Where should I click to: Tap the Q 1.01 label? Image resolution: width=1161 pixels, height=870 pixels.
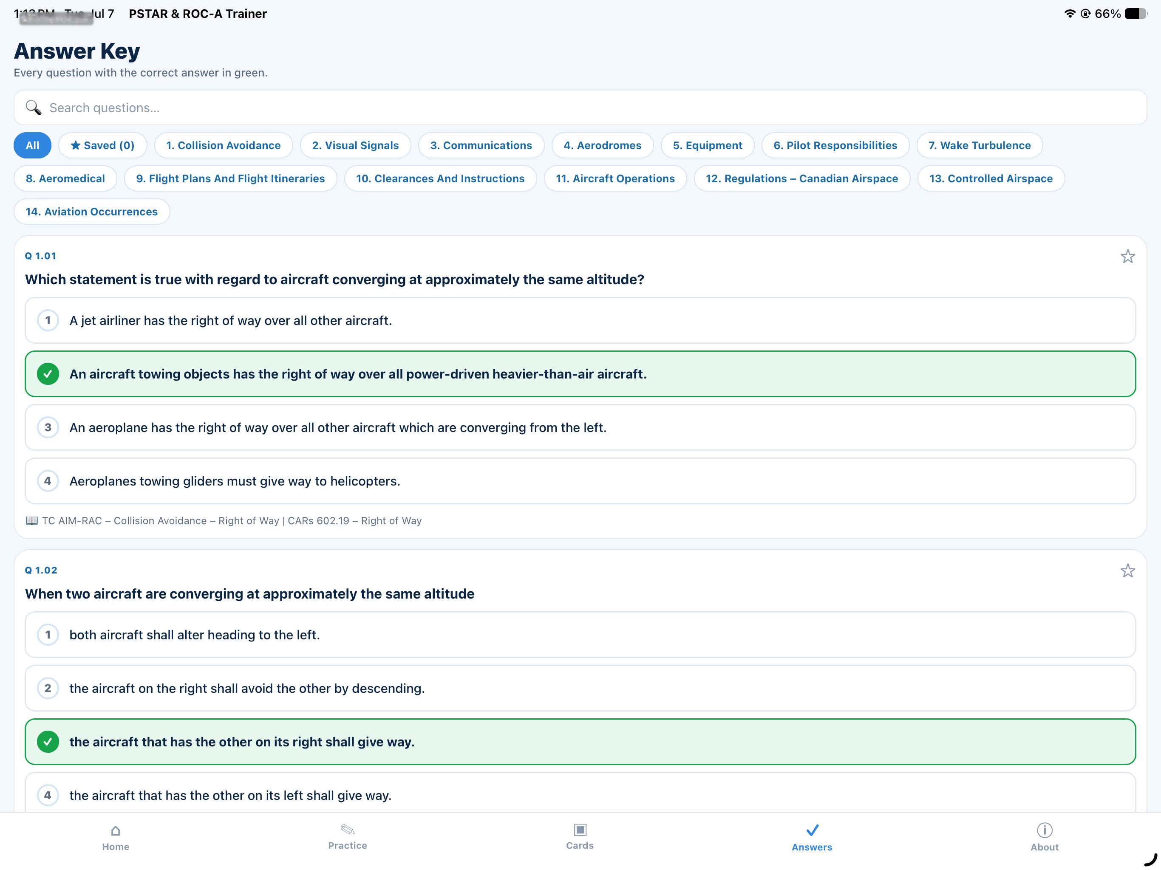[40, 256]
